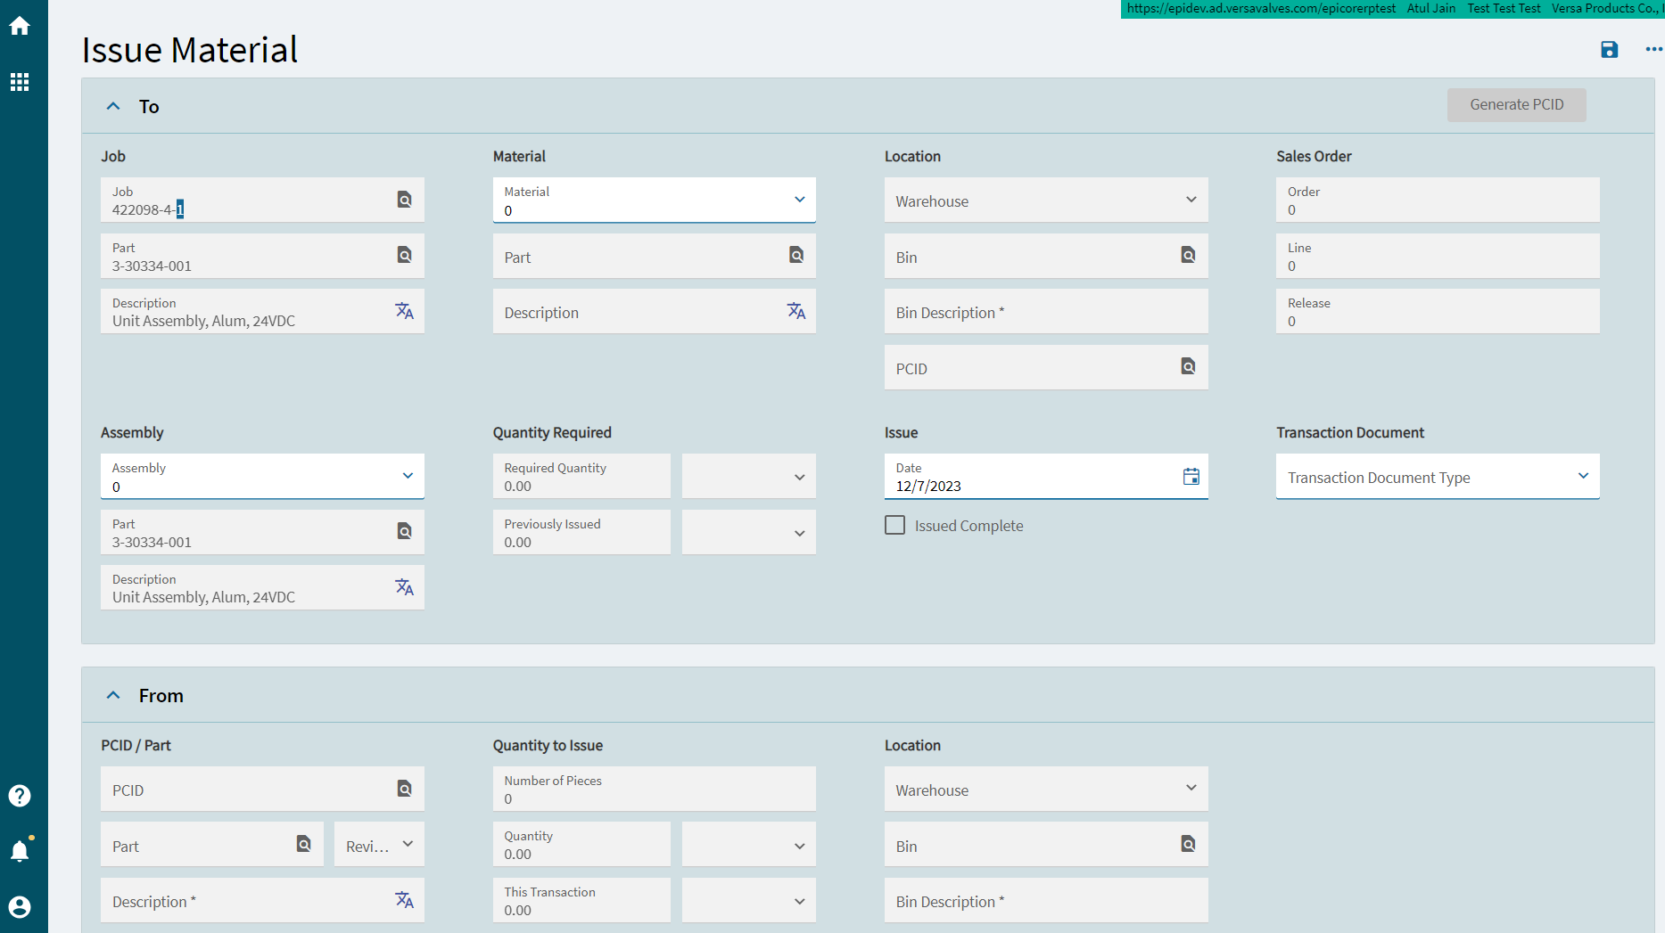Open the Bin search lookup
The image size is (1665, 933).
(1188, 256)
